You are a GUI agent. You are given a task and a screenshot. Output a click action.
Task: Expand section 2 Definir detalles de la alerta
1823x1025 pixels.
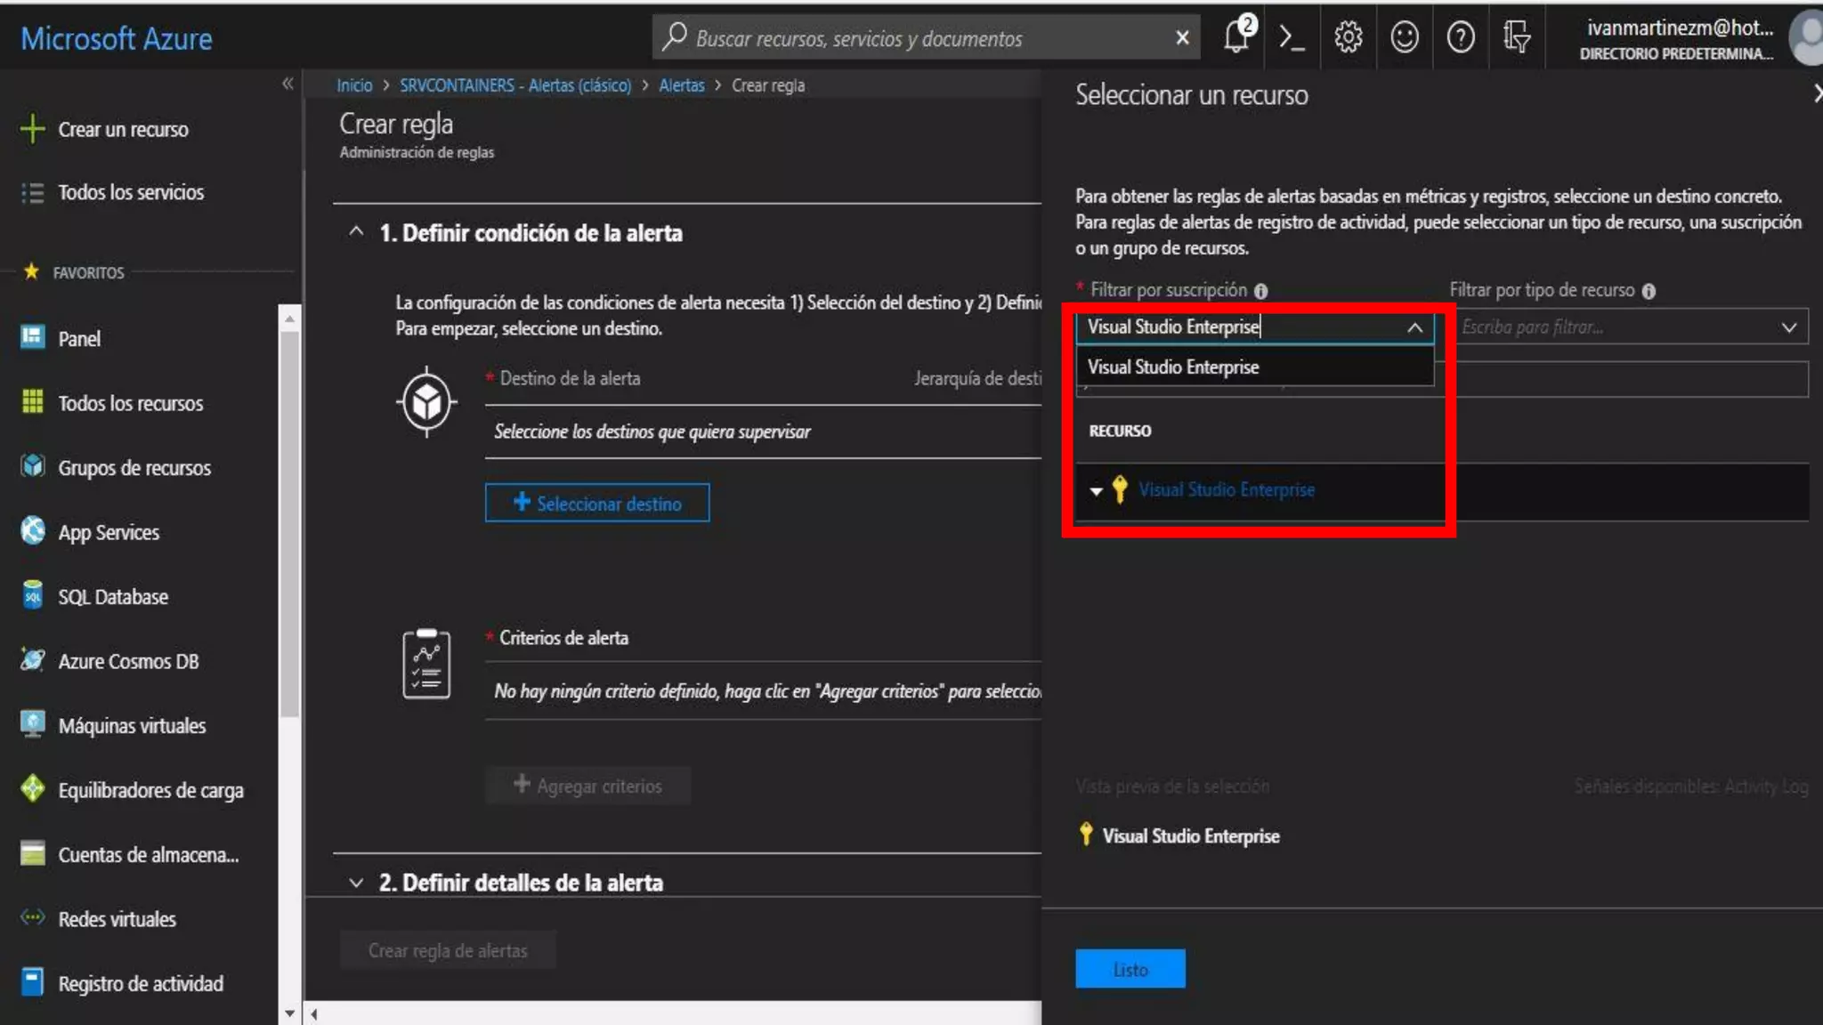click(x=356, y=883)
